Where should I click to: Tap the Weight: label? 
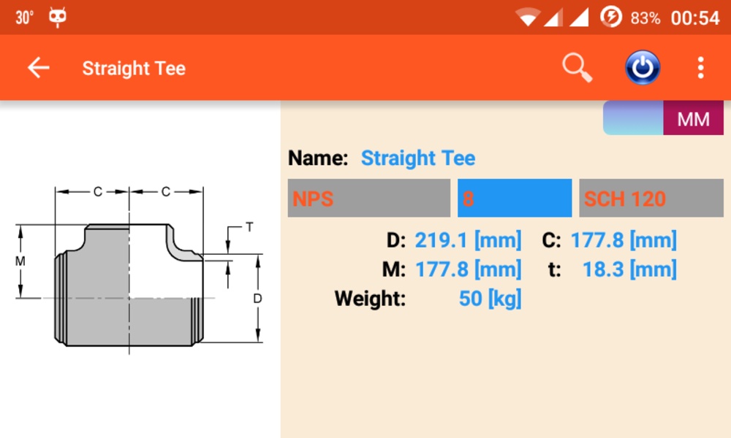370,299
